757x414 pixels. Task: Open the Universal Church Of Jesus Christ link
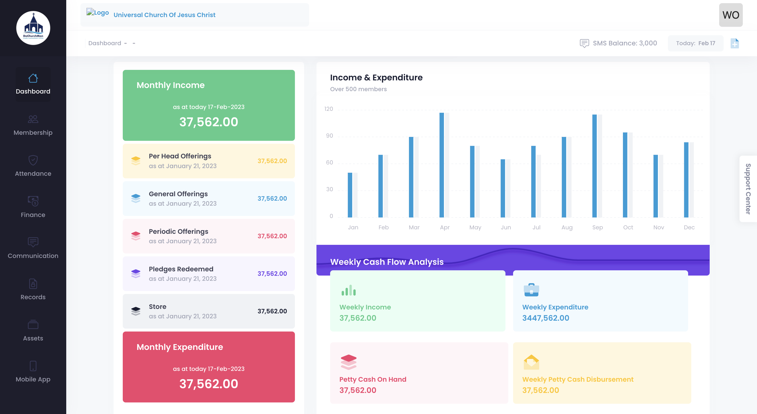[x=164, y=15]
